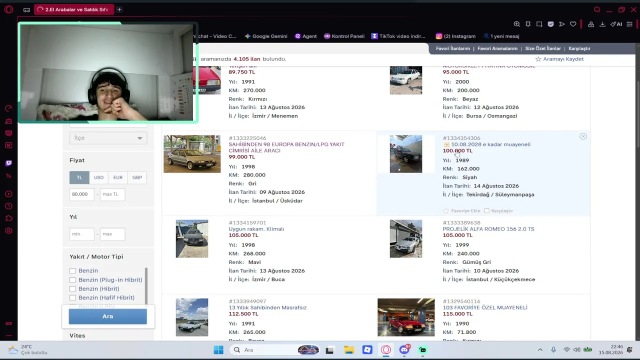
Task: Open the 103 FAVORİYE red car thumbnail
Action: pyautogui.click(x=406, y=317)
